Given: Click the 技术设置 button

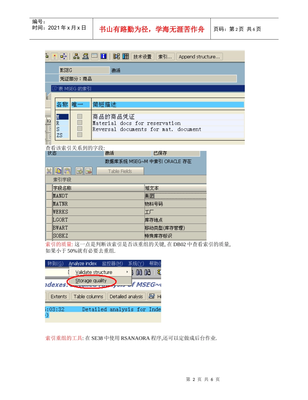Looking at the screenshot, I should pos(143,57).
